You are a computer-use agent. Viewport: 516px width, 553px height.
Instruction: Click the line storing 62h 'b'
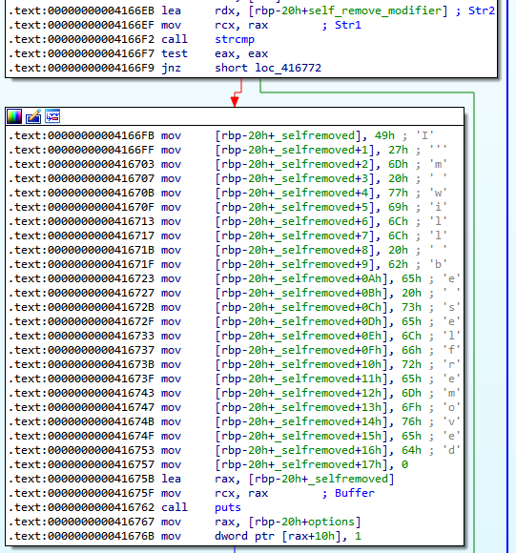pyautogui.click(x=228, y=264)
